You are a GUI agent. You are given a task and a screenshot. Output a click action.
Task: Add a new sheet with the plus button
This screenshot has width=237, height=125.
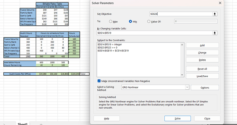point(41,124)
